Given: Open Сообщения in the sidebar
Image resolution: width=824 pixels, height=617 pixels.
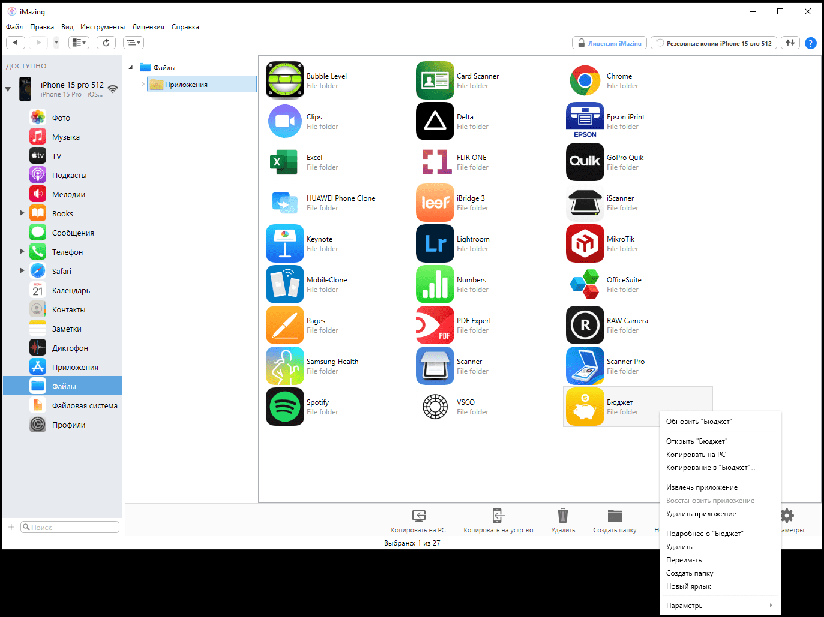Looking at the screenshot, I should pyautogui.click(x=62, y=233).
